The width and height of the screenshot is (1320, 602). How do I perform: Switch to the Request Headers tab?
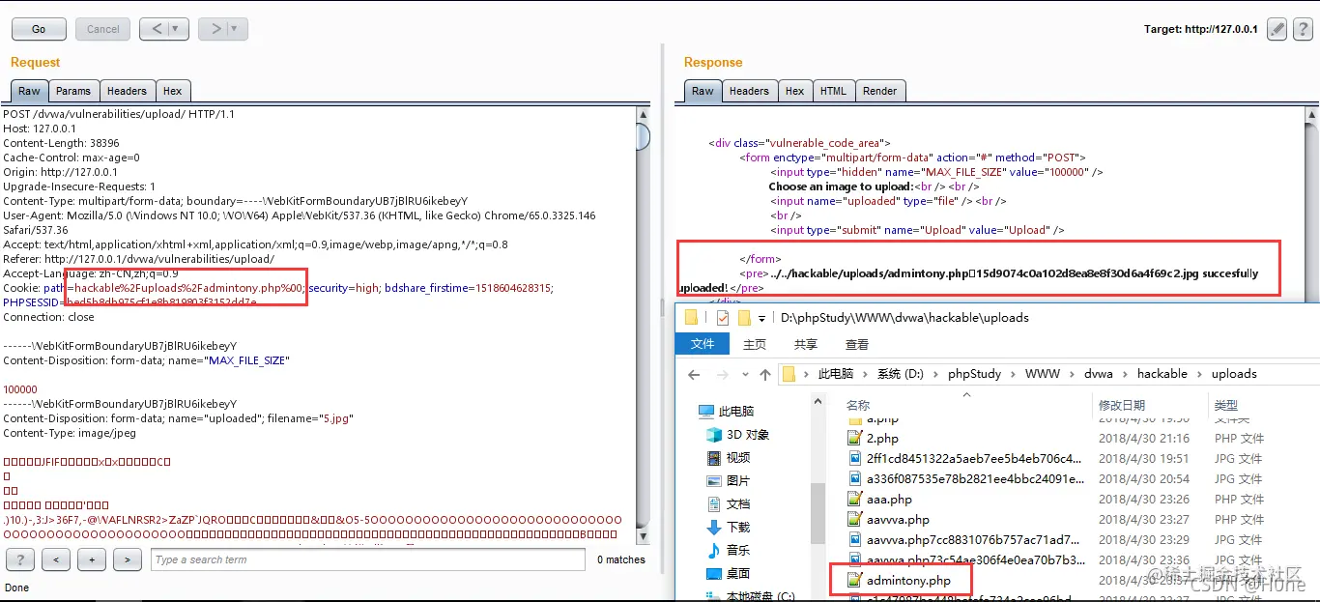[x=127, y=91]
